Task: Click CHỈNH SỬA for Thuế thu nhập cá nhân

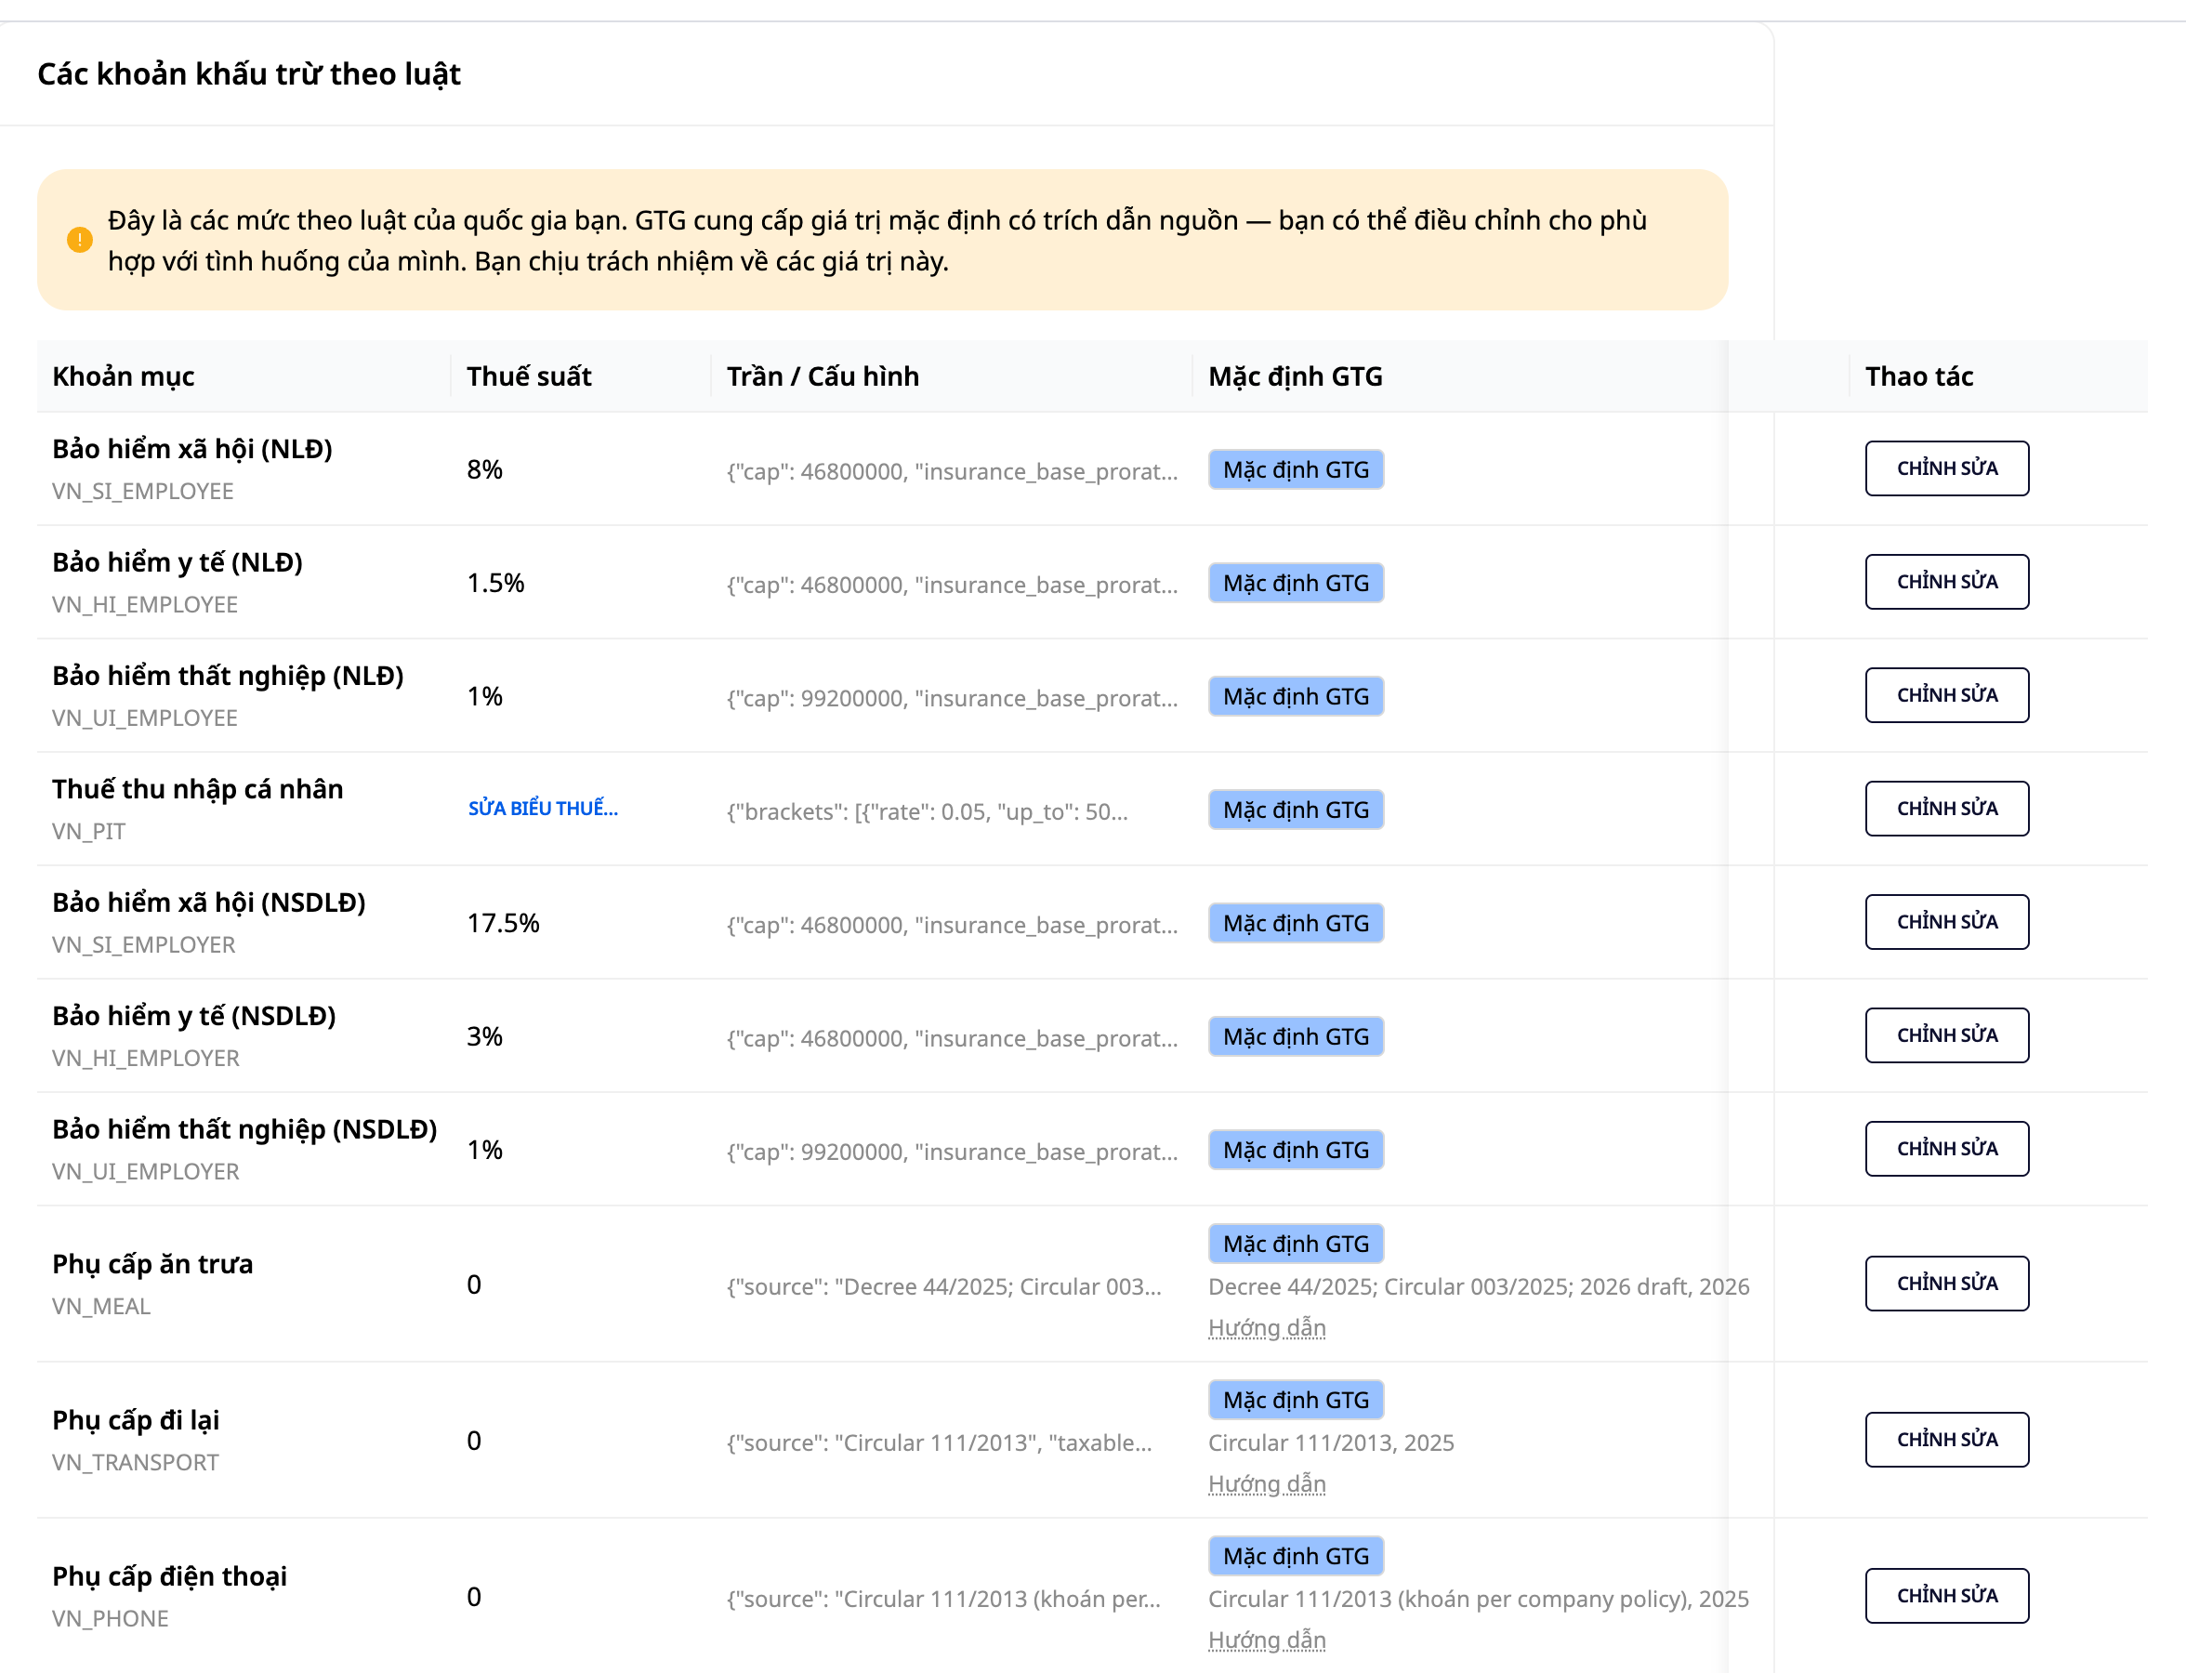Action: click(1946, 809)
